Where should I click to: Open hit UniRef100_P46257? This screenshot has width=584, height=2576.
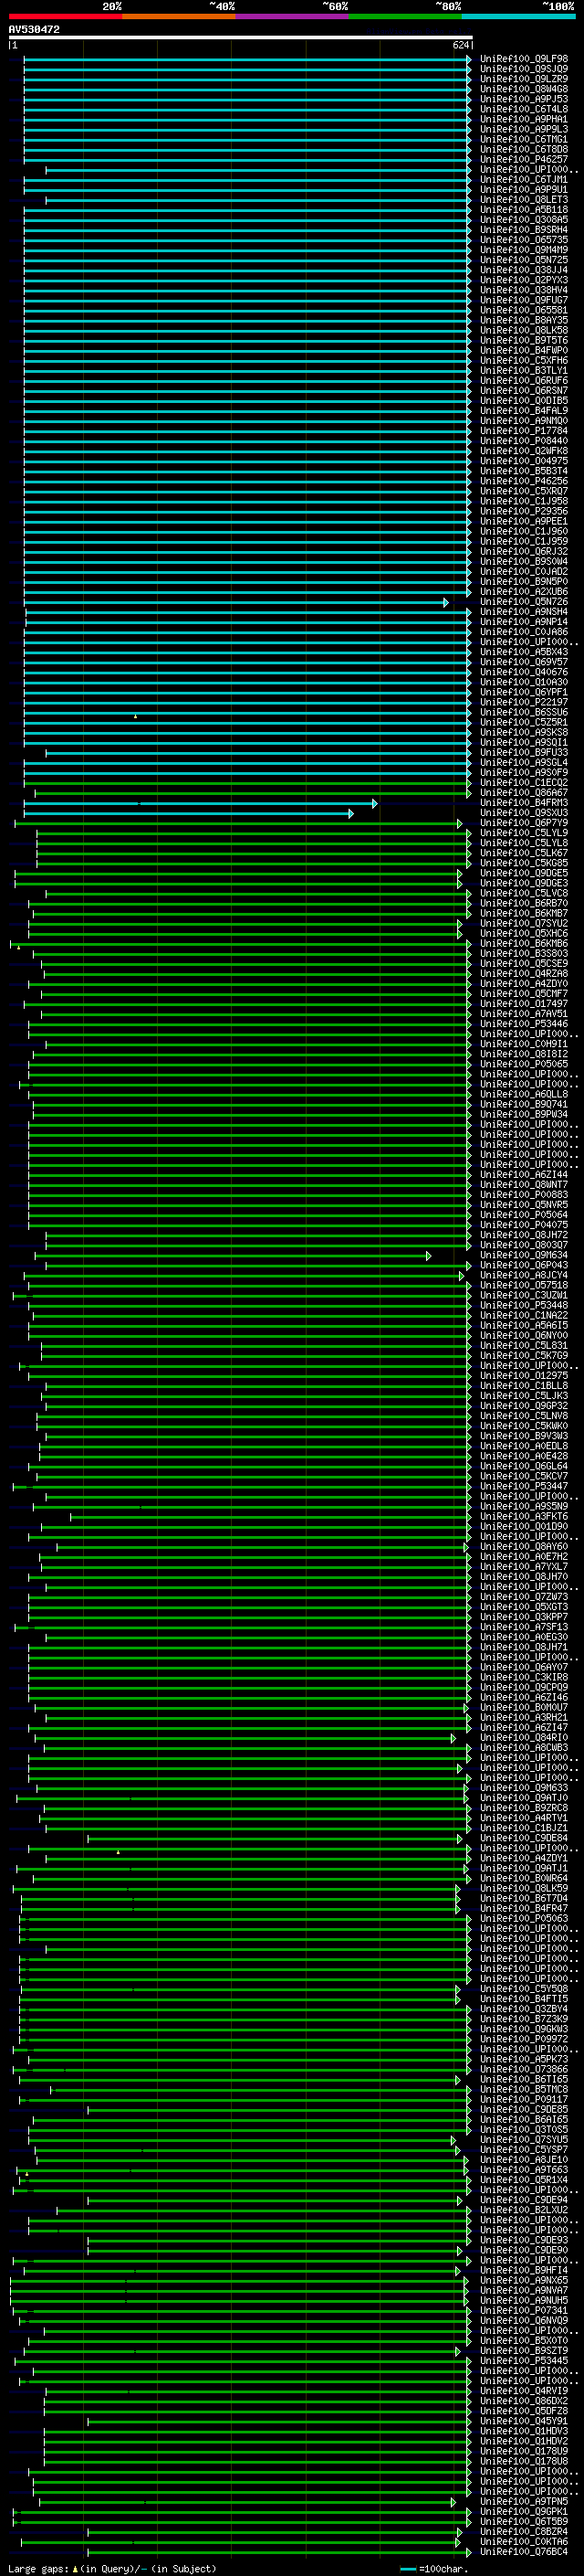click(524, 159)
